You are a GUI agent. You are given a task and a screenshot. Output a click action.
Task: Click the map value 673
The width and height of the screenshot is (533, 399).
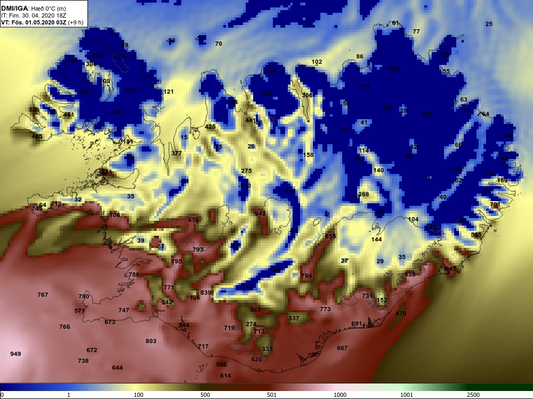pyautogui.click(x=110, y=322)
